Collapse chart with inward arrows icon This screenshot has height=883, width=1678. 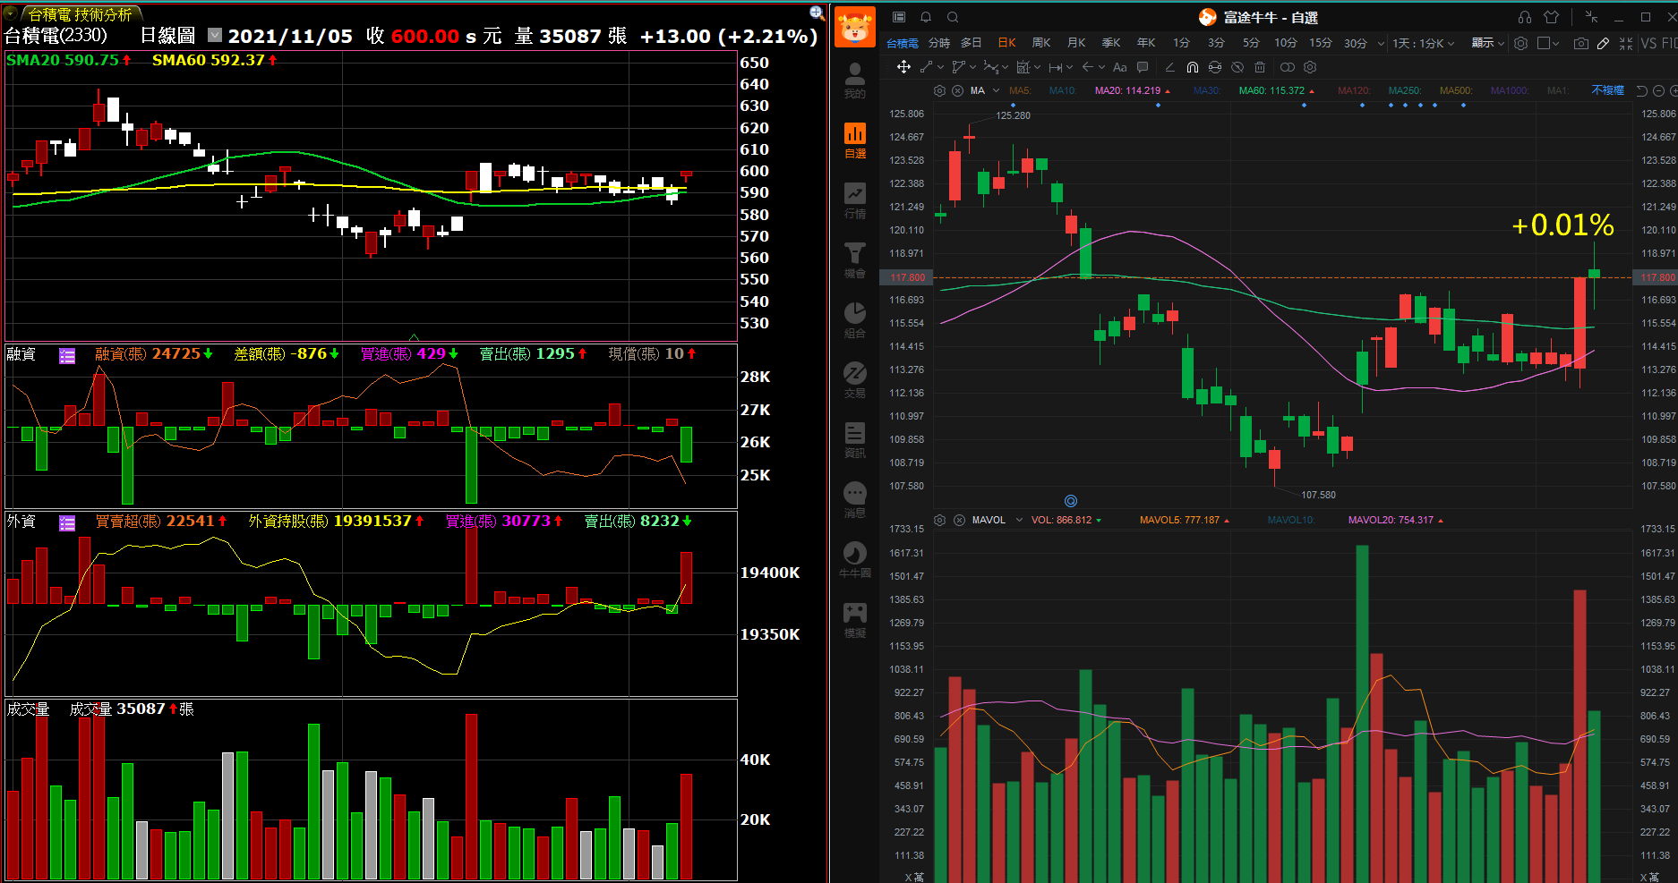pos(1626,44)
